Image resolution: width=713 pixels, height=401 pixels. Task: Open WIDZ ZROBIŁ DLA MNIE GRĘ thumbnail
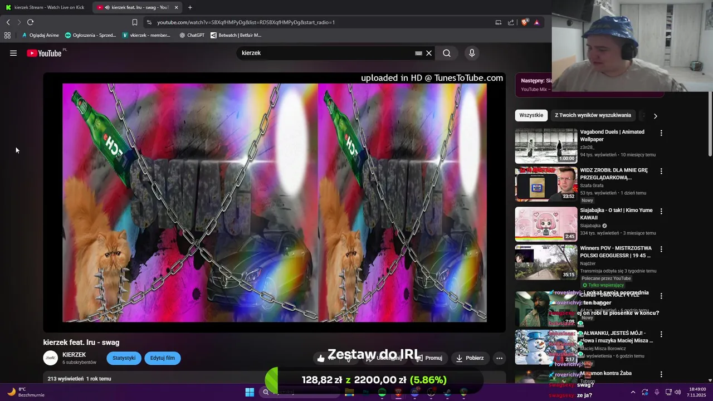point(546,184)
